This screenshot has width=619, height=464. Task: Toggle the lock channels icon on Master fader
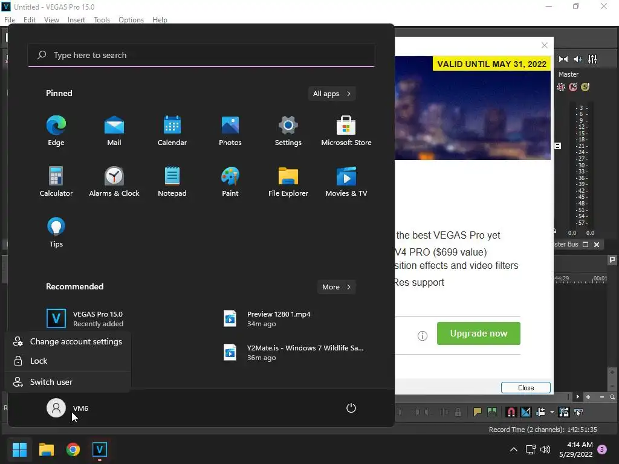[x=555, y=231]
